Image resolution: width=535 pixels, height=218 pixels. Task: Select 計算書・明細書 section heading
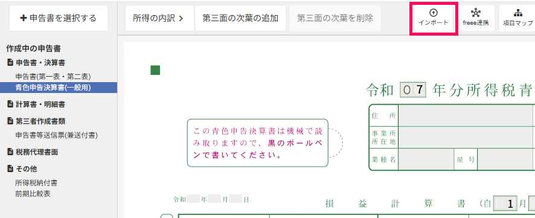coord(40,104)
